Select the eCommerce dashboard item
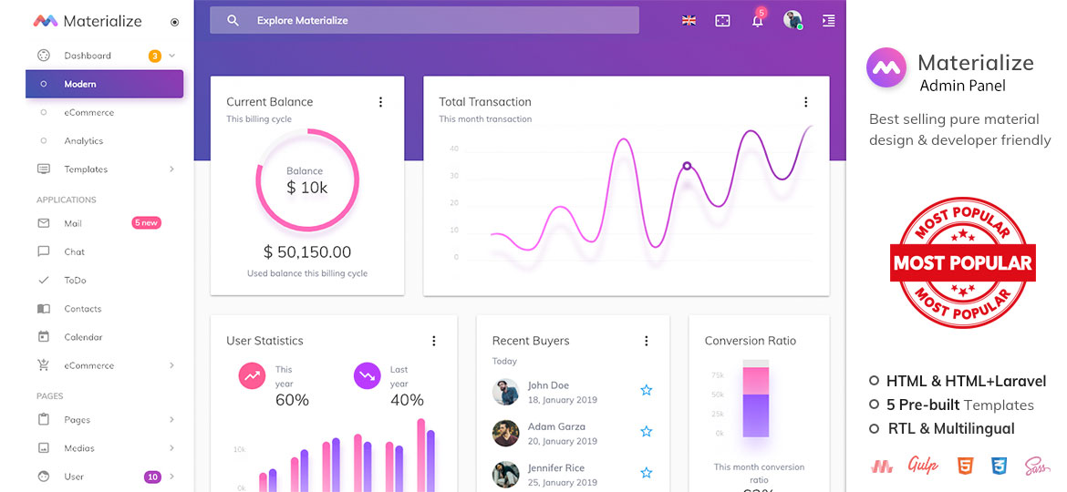Image resolution: width=1067 pixels, height=492 pixels. click(88, 113)
